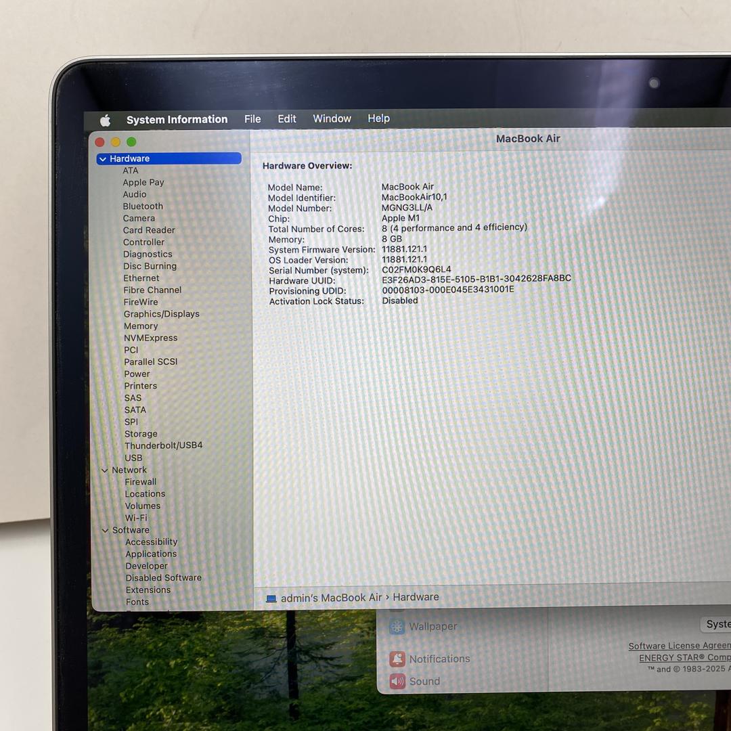This screenshot has height=731, width=731.
Task: Select Disabled Software in the sidebar
Action: point(163,578)
